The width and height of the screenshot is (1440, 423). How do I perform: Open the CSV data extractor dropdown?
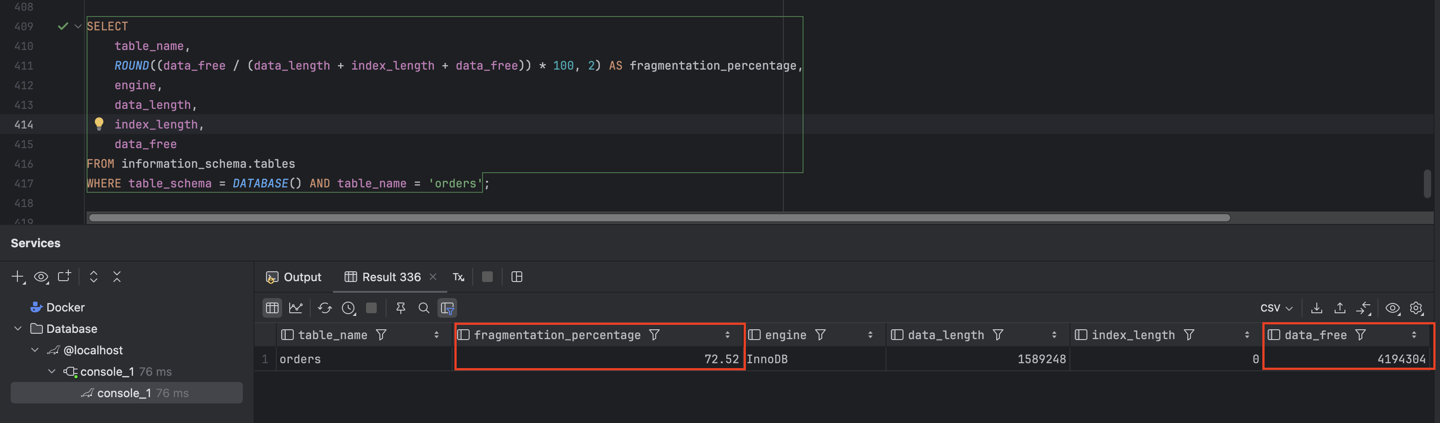coord(1276,308)
